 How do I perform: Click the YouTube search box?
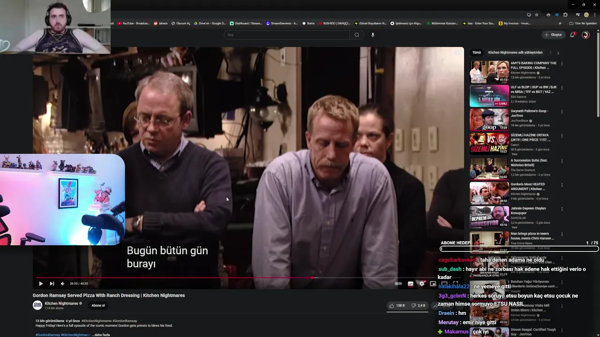point(287,35)
